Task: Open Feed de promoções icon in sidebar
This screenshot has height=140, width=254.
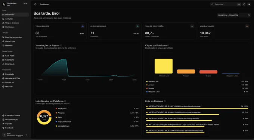Action: 3,37
